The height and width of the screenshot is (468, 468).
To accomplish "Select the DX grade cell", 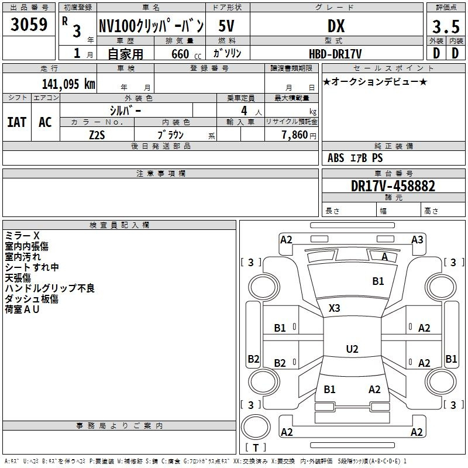I will (335, 26).
